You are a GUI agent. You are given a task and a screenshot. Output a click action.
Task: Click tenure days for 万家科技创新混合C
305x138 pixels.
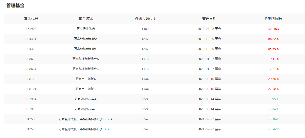tap(145, 69)
